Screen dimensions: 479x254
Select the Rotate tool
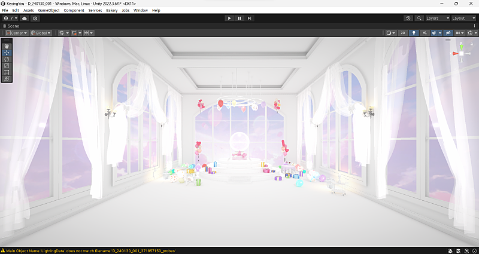click(7, 59)
